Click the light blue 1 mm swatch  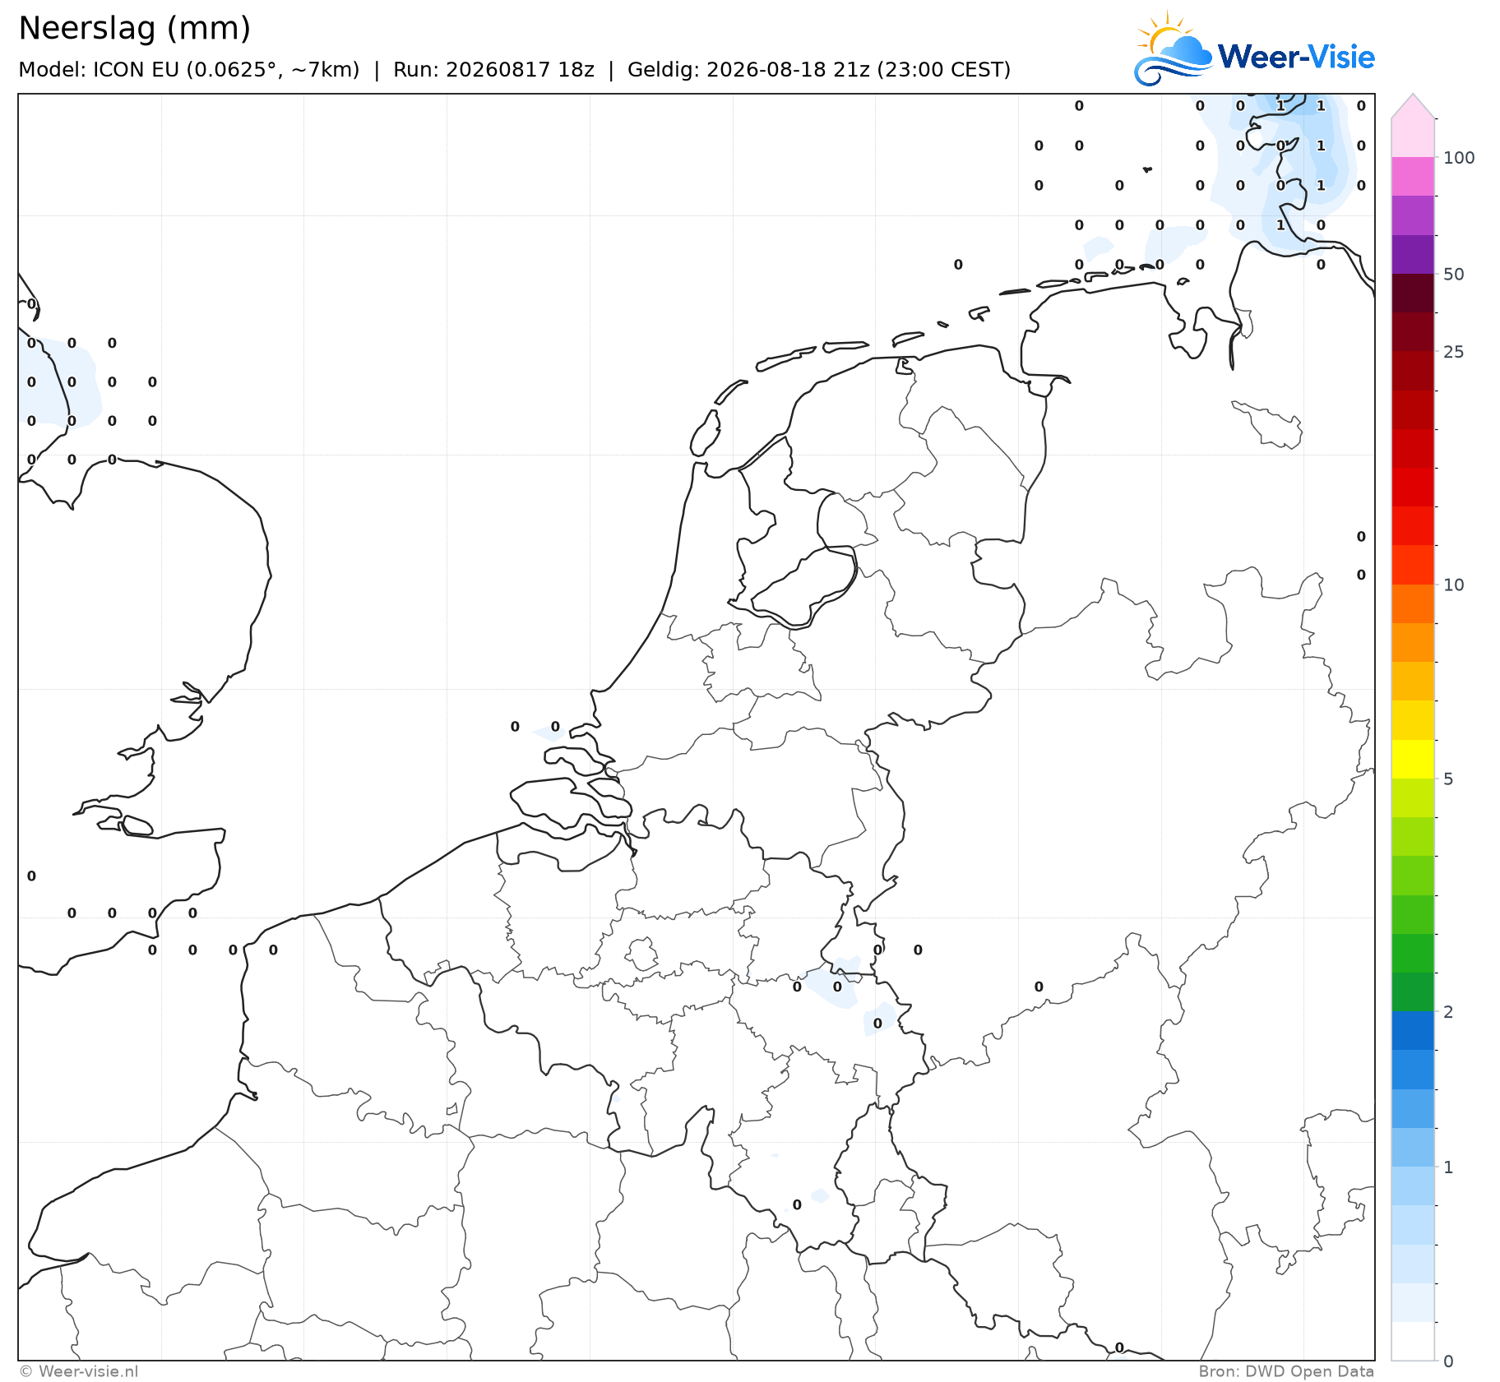[1413, 1186]
